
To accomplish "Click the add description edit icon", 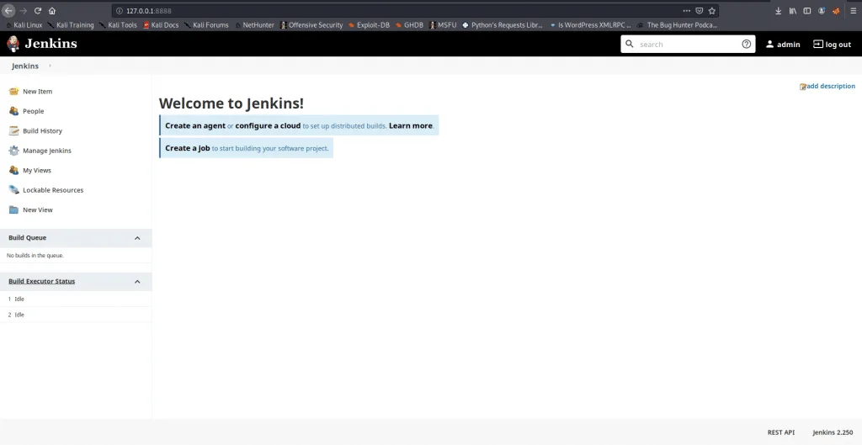I will click(802, 87).
